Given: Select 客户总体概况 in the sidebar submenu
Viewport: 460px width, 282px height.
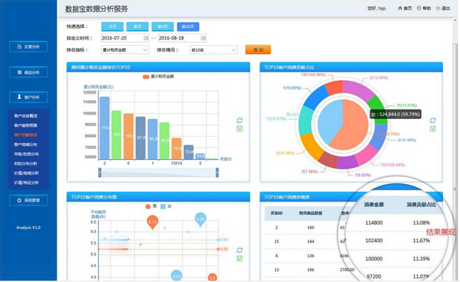Looking at the screenshot, I should 26,115.
